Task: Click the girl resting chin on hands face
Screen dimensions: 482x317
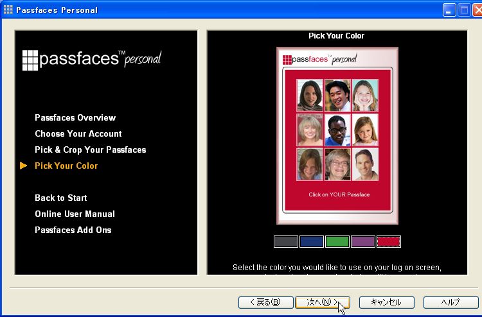Action: 365,96
